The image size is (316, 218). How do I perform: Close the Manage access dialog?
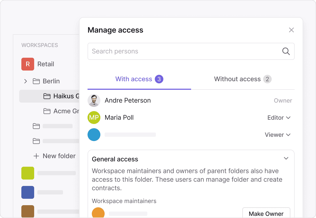coord(291,30)
